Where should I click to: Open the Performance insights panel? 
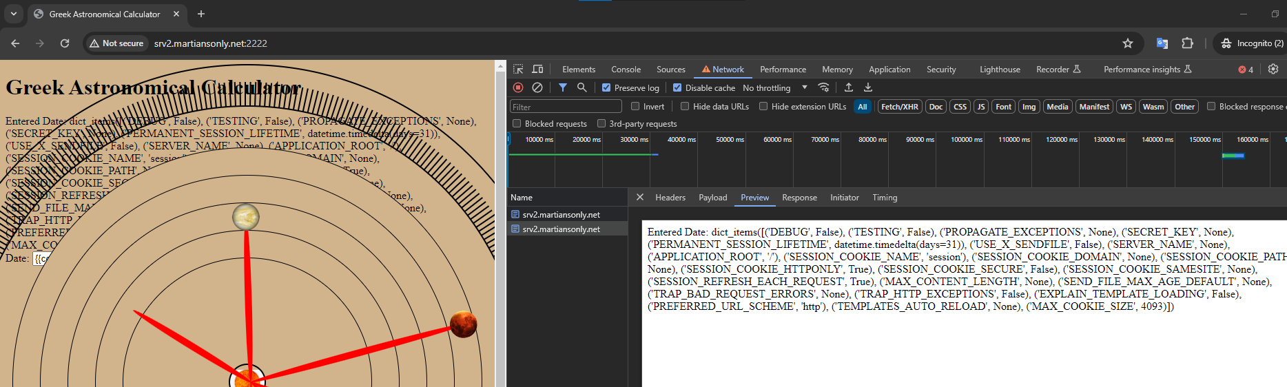tap(1147, 70)
